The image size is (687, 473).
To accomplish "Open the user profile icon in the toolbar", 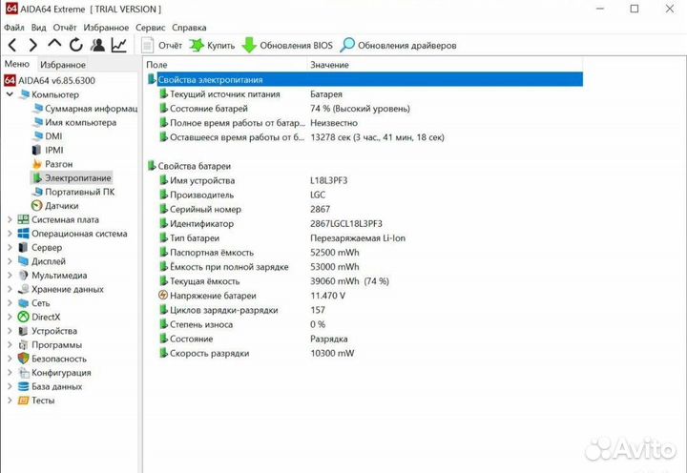I will coord(97,45).
